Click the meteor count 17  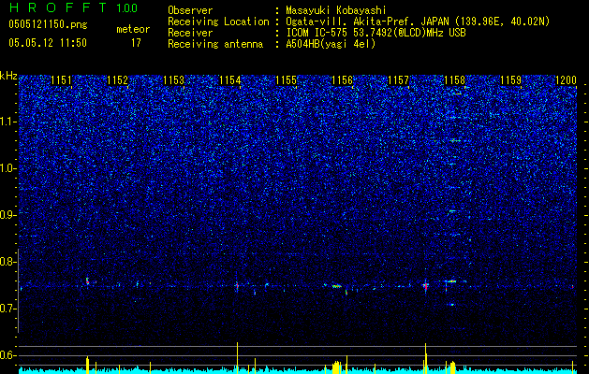coord(136,43)
